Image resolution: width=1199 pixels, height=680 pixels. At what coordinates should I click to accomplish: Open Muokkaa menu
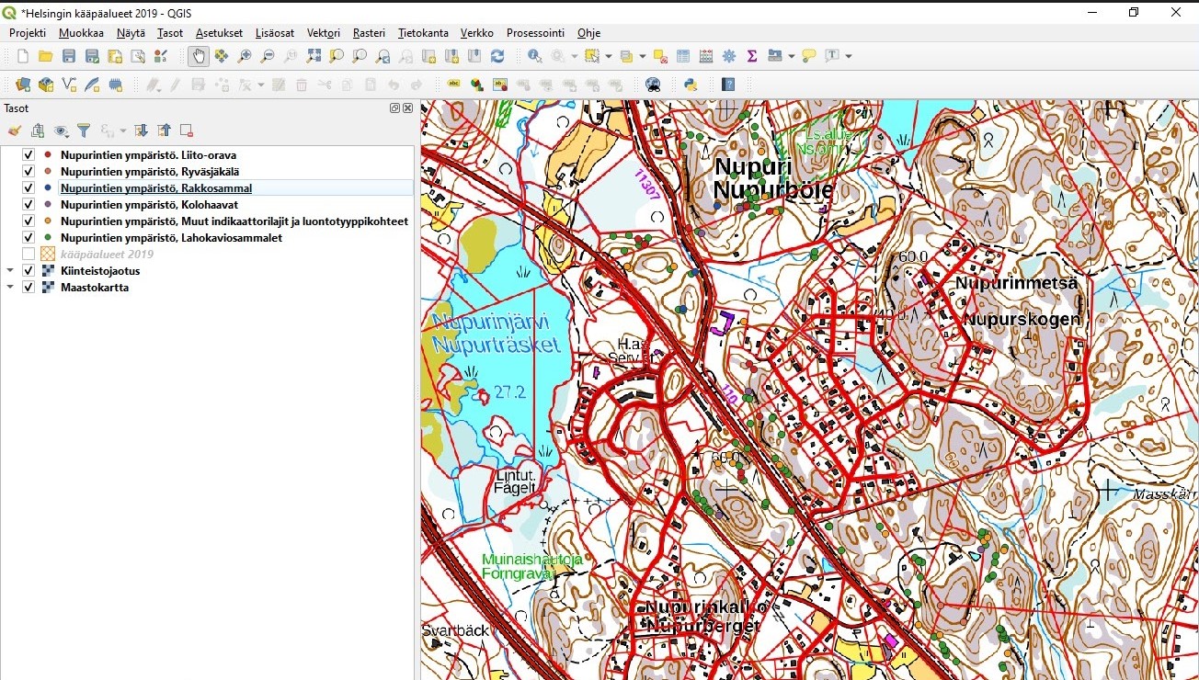click(81, 33)
